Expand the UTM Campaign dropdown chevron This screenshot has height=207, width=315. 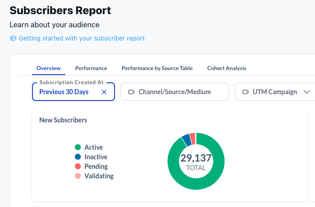(x=306, y=92)
